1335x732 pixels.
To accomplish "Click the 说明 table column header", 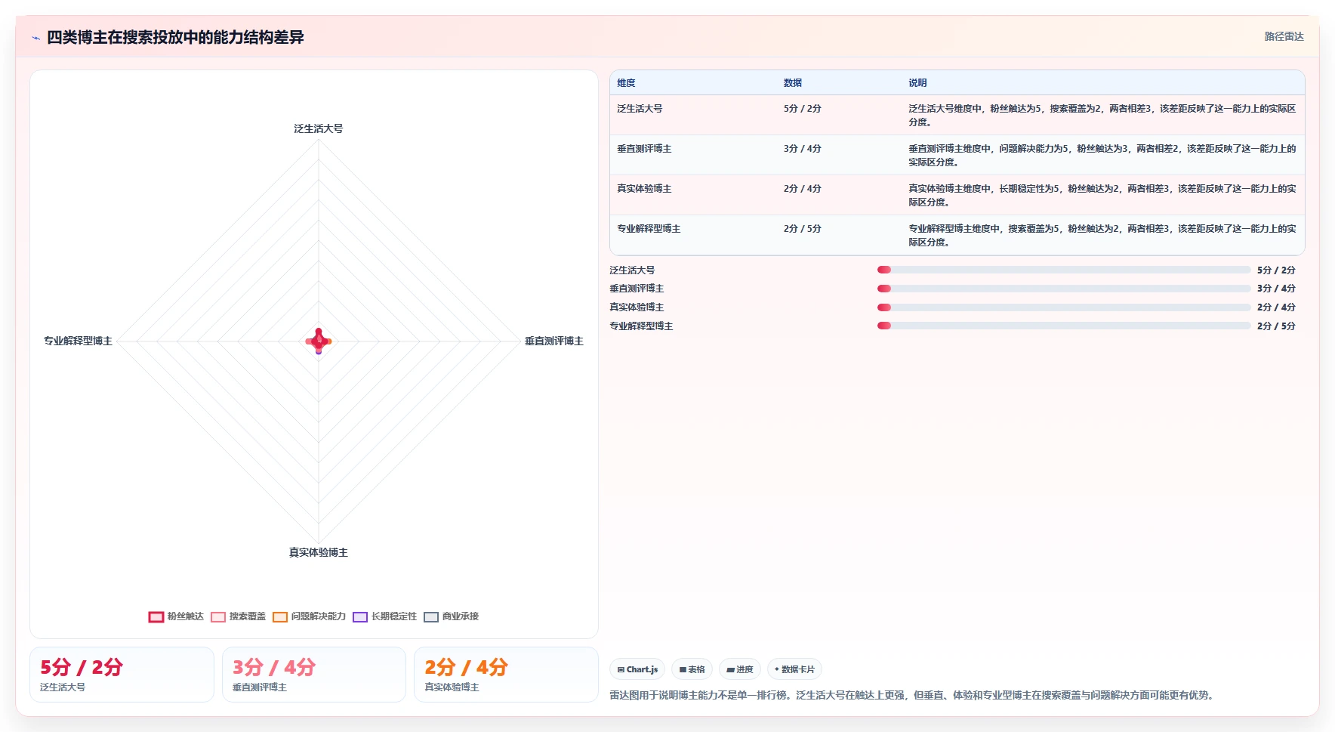I will pos(917,83).
